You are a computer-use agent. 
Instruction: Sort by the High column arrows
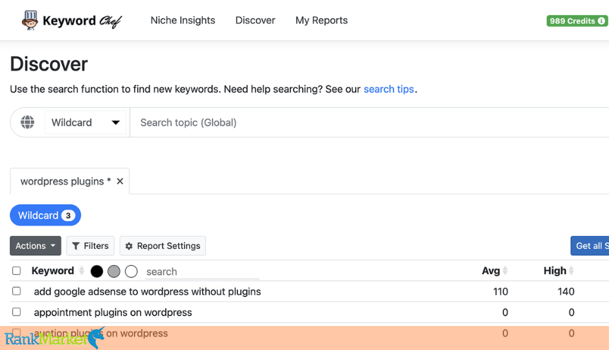pyautogui.click(x=571, y=270)
